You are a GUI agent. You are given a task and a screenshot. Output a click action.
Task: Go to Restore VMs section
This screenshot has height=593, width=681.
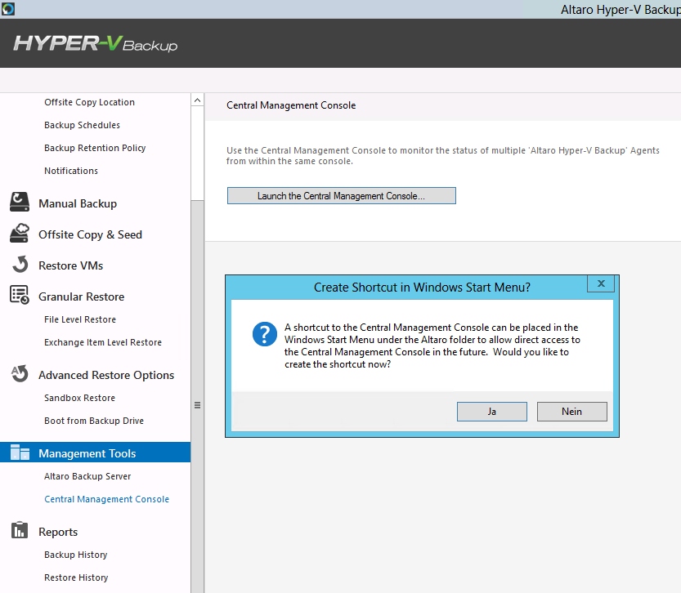pos(71,265)
